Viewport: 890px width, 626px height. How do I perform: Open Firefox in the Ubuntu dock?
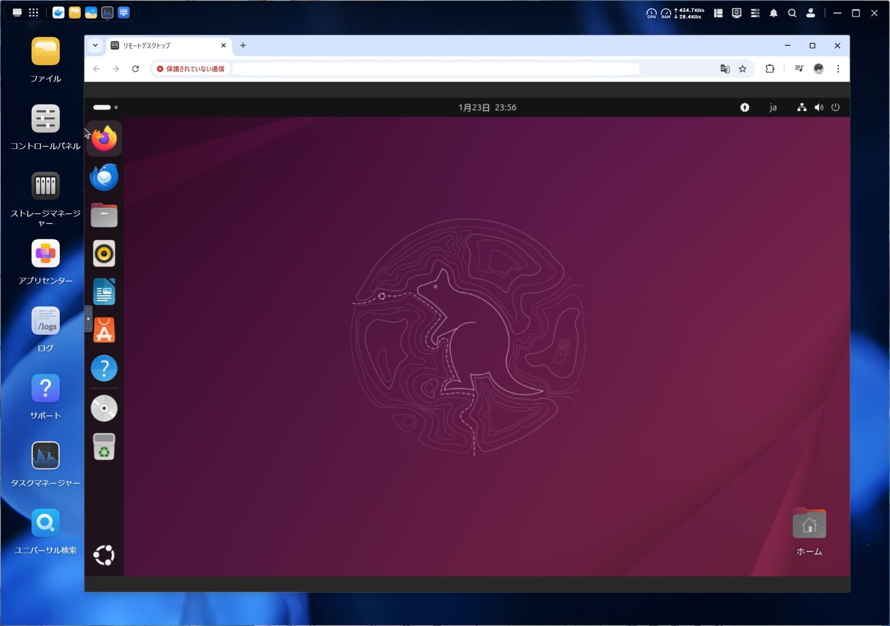(x=104, y=138)
